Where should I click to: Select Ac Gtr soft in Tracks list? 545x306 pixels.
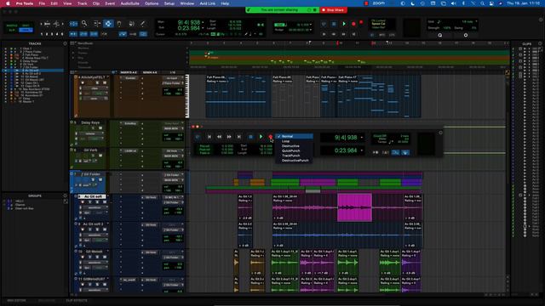pos(32,71)
